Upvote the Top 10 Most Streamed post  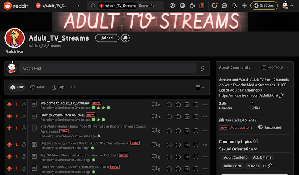point(9,156)
